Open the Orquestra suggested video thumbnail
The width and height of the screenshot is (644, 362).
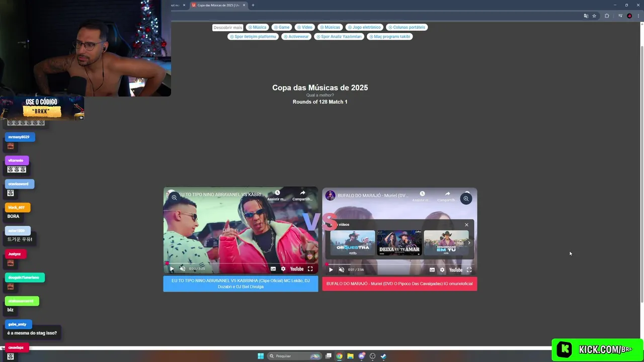click(353, 243)
